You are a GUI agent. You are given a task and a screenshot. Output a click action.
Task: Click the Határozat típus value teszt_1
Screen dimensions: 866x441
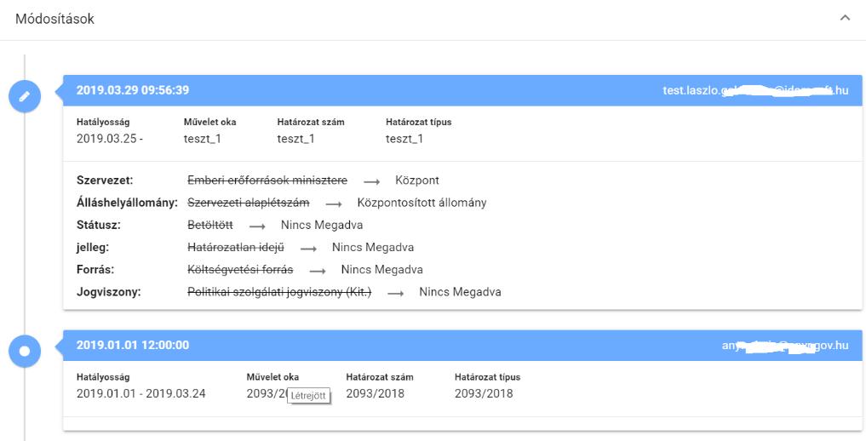[x=404, y=139]
